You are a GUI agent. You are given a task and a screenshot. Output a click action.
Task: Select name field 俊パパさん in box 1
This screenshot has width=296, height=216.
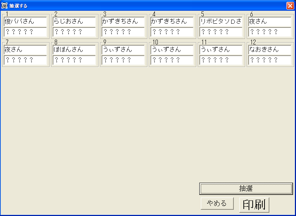tap(25, 21)
